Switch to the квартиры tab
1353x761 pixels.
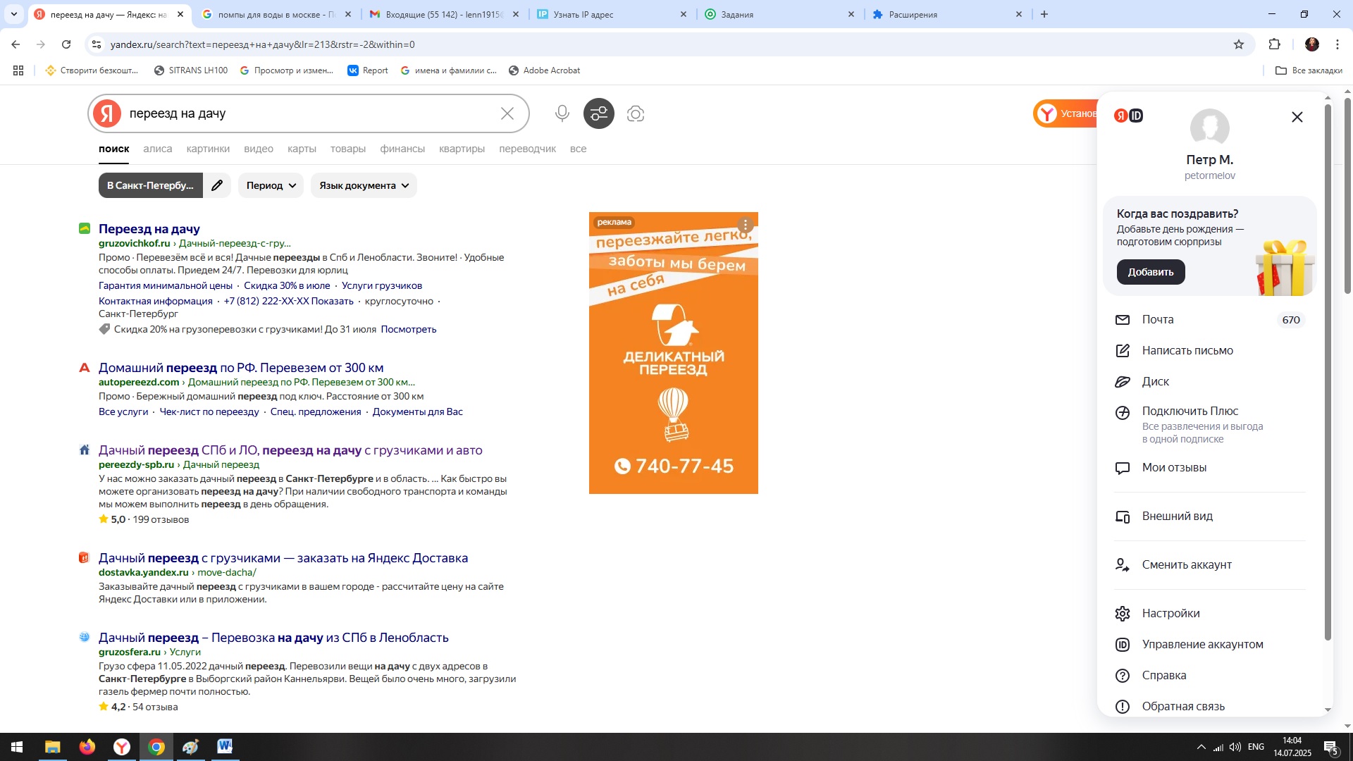[462, 149]
